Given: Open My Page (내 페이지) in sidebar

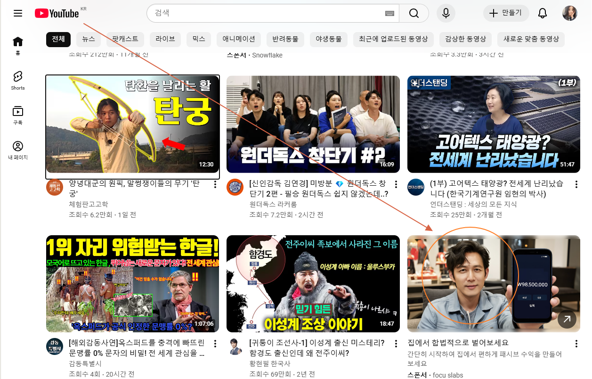Looking at the screenshot, I should 18,150.
